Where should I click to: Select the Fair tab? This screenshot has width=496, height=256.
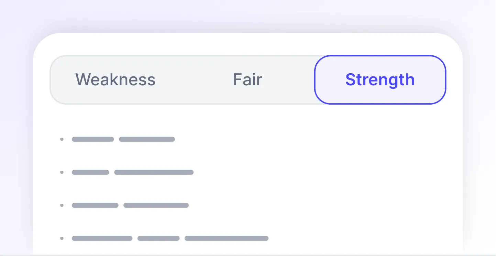[x=247, y=79]
